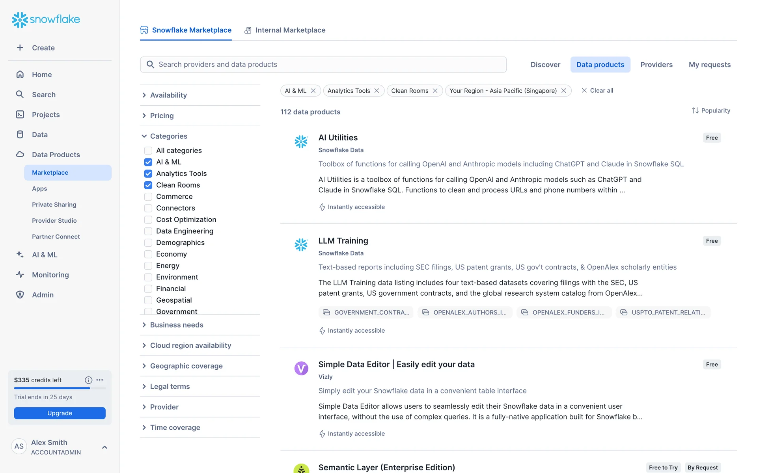Click the Vizly provider logo

pyautogui.click(x=301, y=368)
